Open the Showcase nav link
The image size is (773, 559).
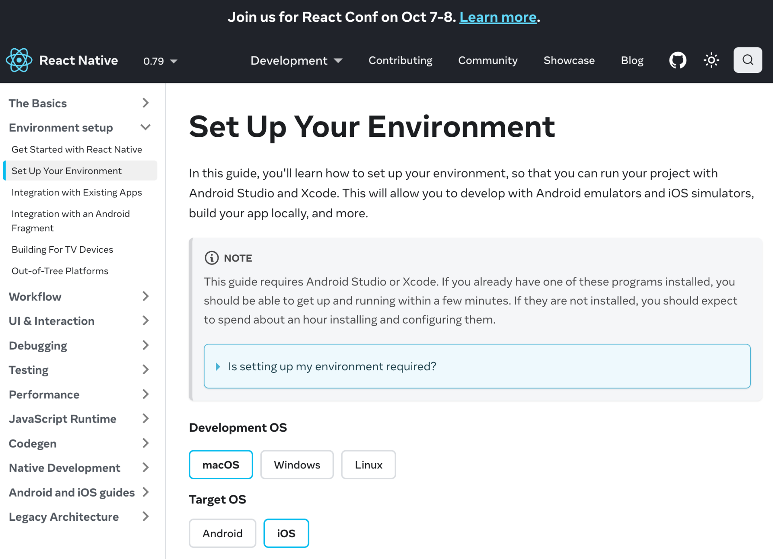pos(569,60)
